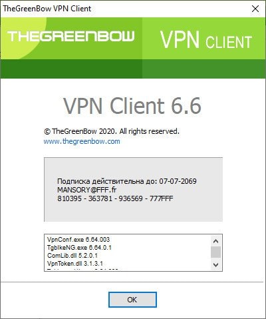This screenshot has height=319, width=266.
Task: Click the VPN Client 6.6 heading
Action: click(x=132, y=106)
